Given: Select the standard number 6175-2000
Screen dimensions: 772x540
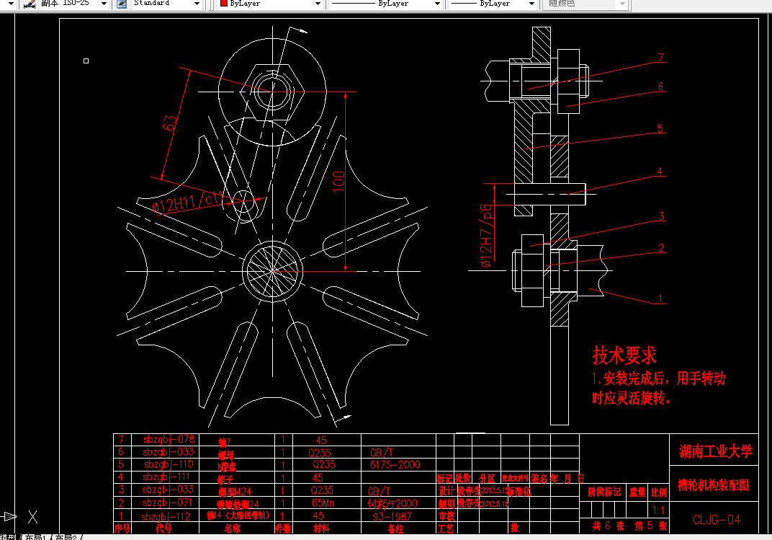Looking at the screenshot, I should coord(395,464).
